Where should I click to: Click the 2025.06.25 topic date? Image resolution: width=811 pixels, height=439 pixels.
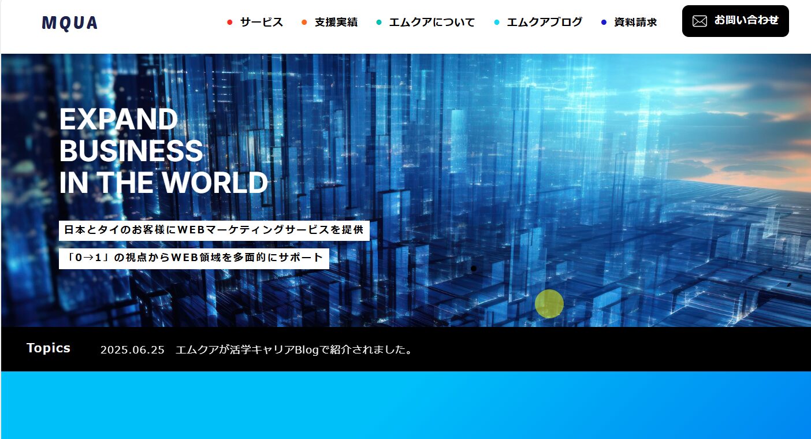pos(132,350)
